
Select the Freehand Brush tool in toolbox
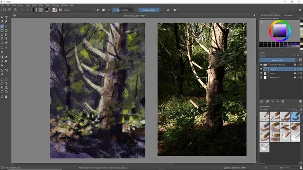click(x=2, y=26)
